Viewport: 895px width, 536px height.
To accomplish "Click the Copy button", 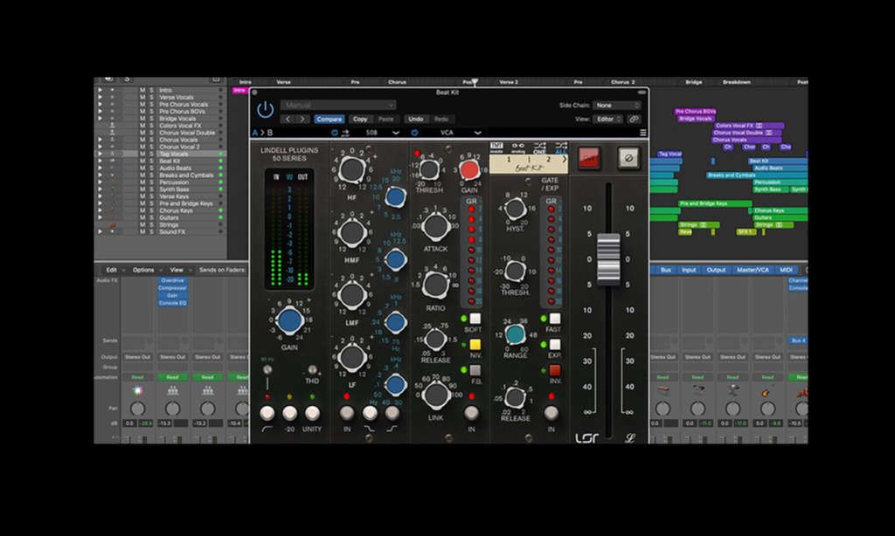I will (x=360, y=120).
